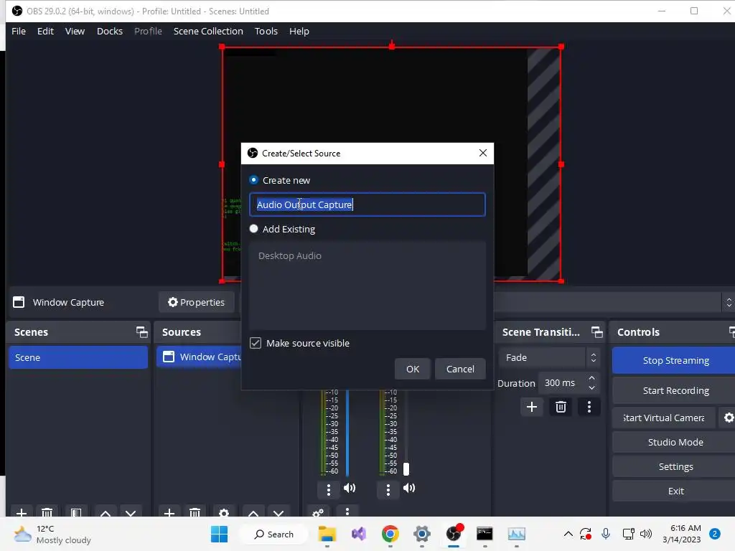Open source properties gear in Sources
The height and width of the screenshot is (551, 735).
(224, 513)
